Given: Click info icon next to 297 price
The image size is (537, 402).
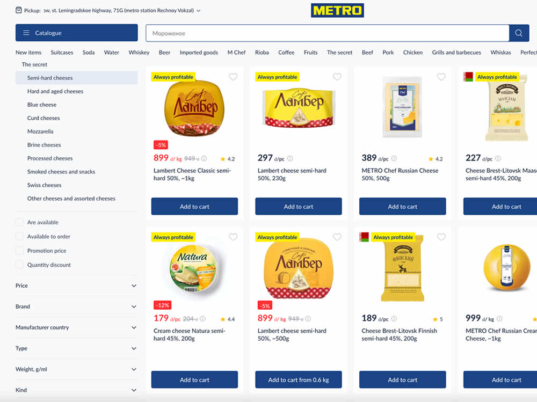Looking at the screenshot, I should point(290,158).
